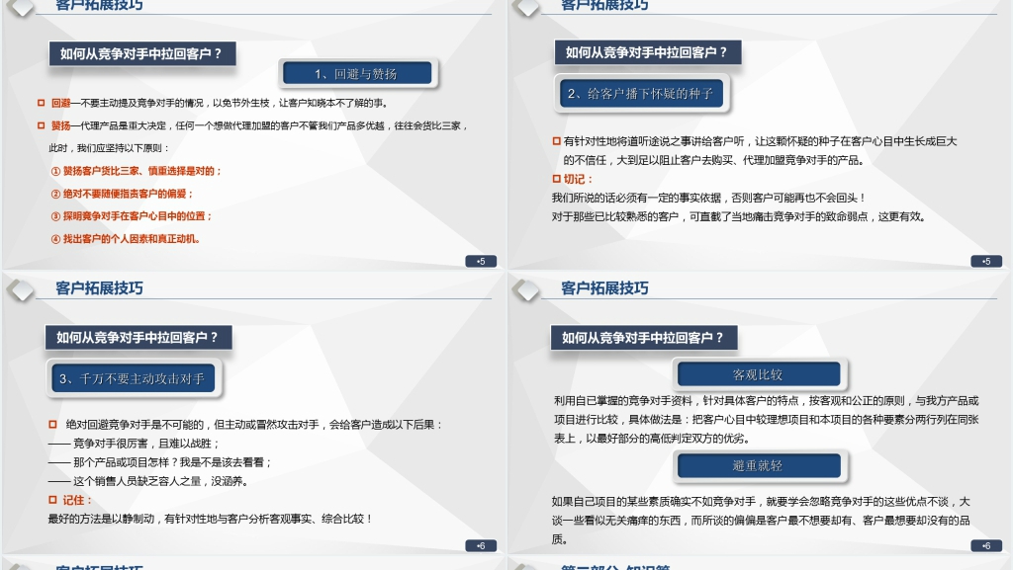
Task: Click '③ 探明竞争对手在客户心目中的位置；'
Action: (132, 216)
